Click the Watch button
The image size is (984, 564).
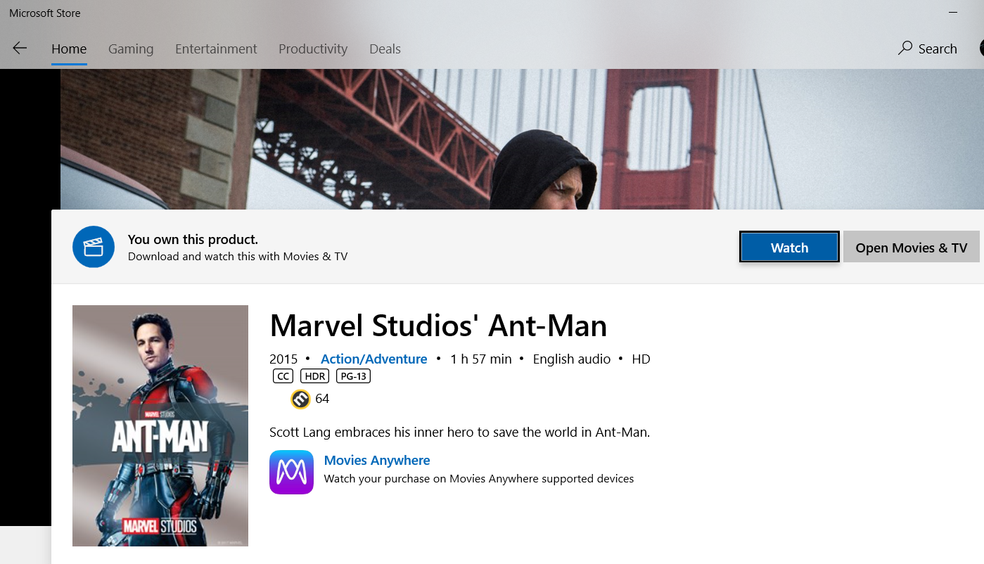789,247
